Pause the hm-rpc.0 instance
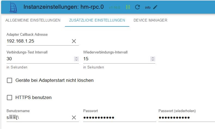 point(128,7)
